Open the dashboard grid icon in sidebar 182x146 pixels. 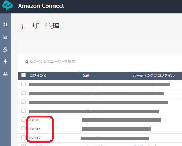(x=6, y=24)
